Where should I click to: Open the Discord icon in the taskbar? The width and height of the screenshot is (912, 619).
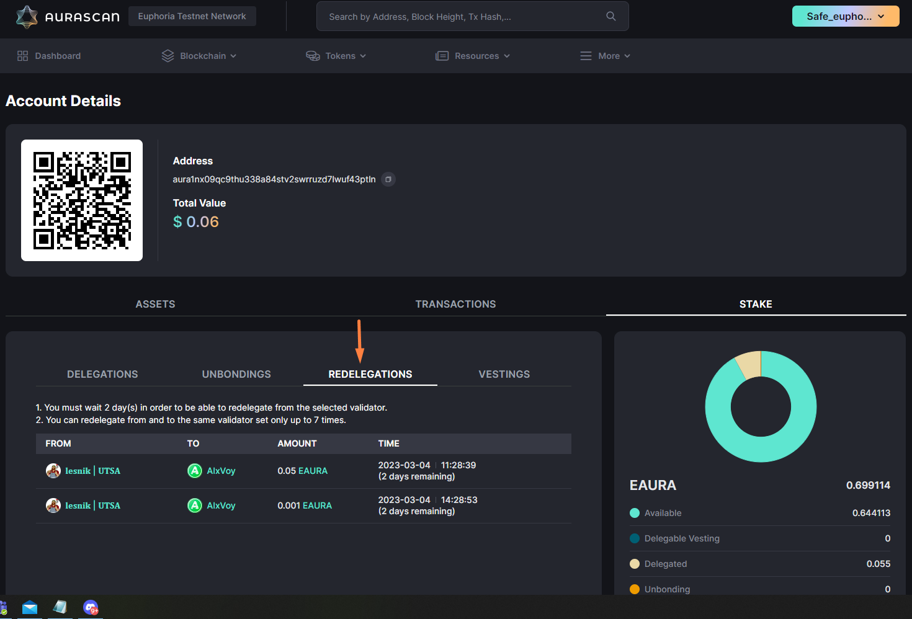tap(91, 608)
